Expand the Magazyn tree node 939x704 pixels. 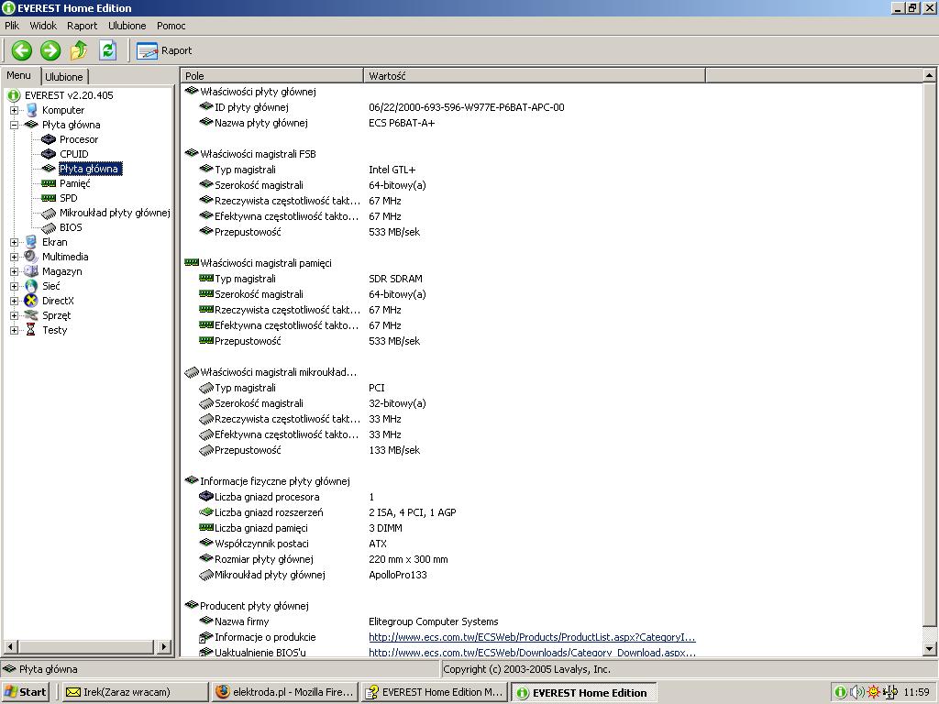14,271
